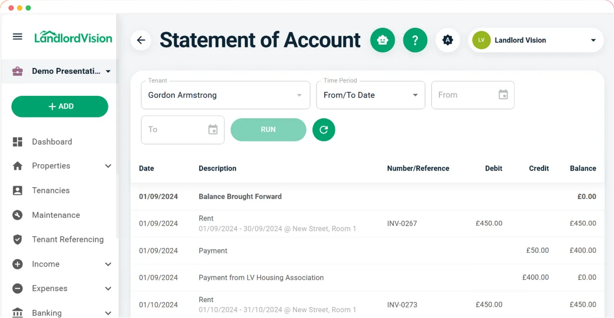Click the Tenant Referencing shield icon
Screen dimensions: 614x318
17,239
